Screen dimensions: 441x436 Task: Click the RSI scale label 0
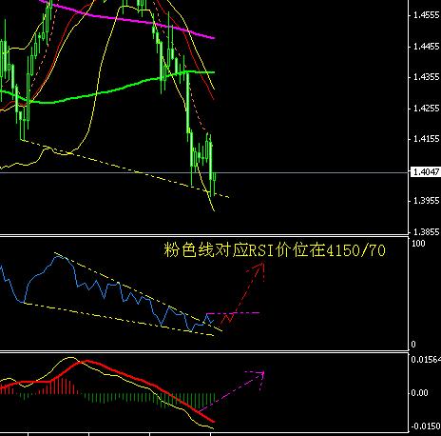413,345
